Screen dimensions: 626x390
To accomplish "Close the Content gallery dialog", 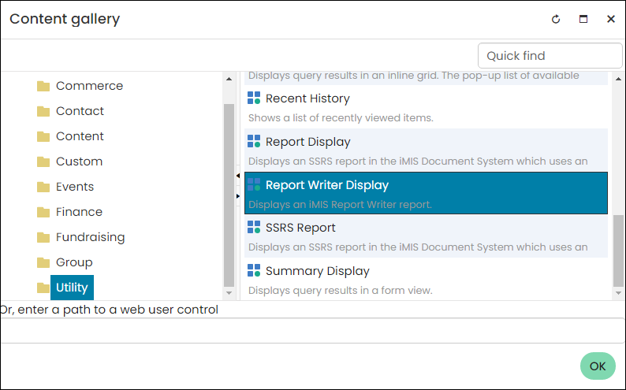I will pos(611,19).
